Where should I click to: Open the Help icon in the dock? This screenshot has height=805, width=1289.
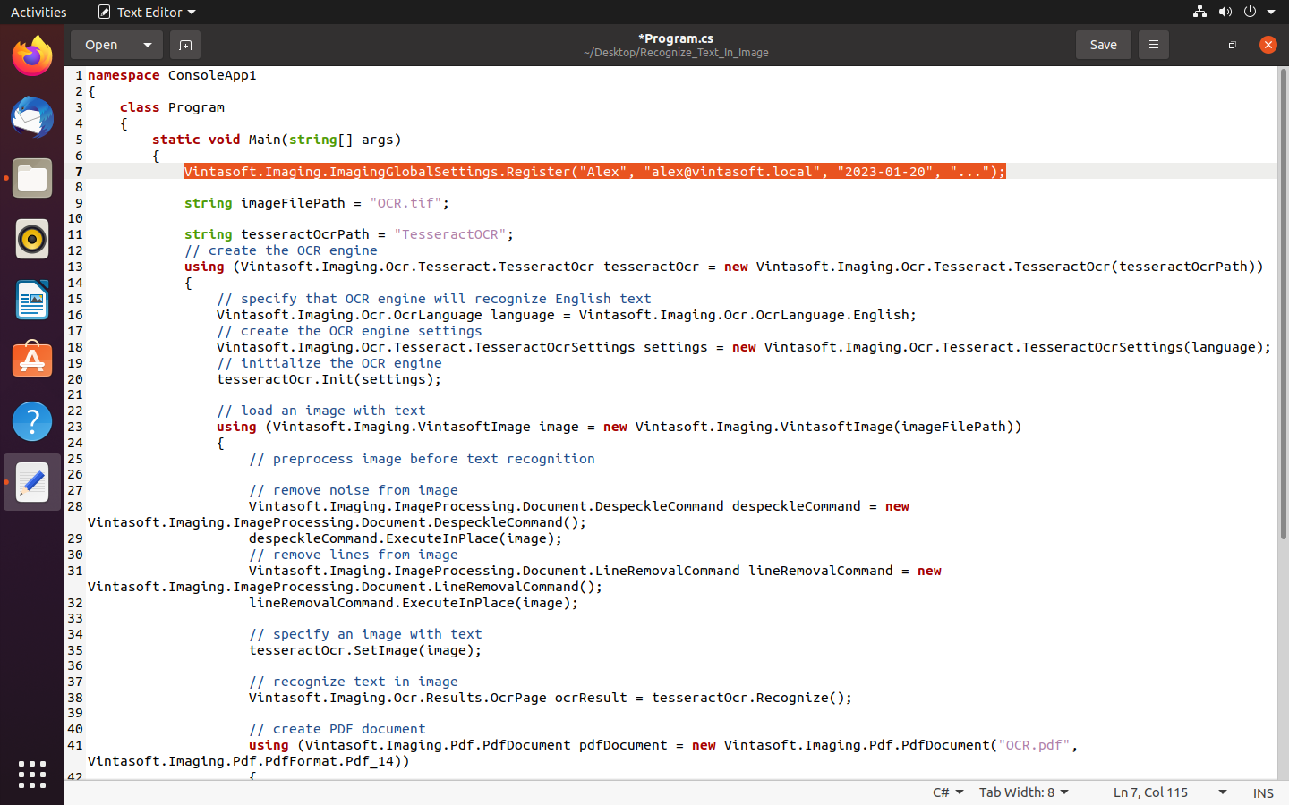coord(32,421)
